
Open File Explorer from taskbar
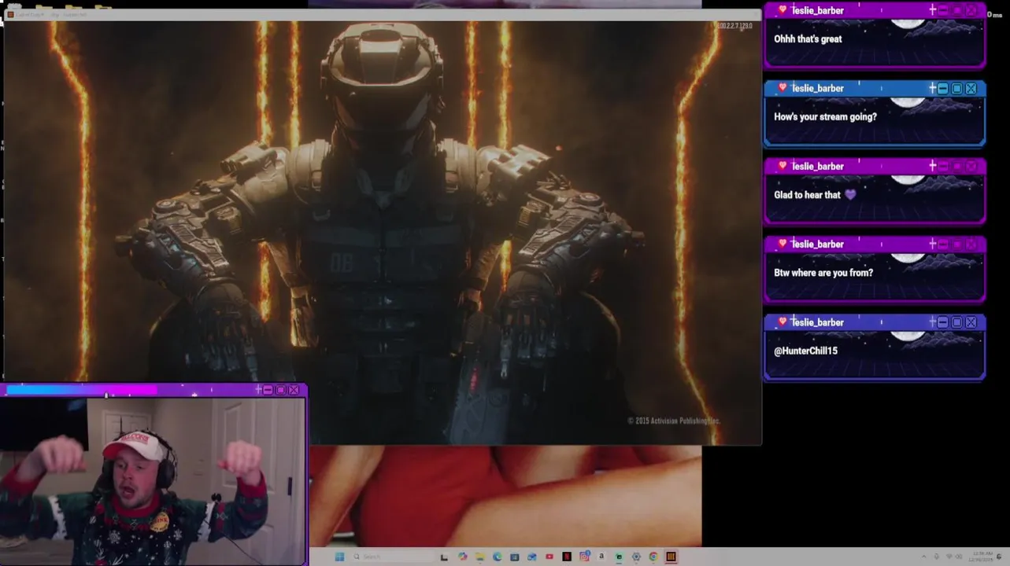pos(480,557)
